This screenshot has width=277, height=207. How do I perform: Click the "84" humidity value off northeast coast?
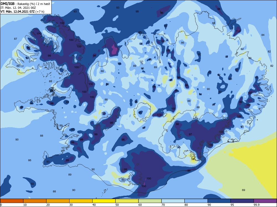coord(263,35)
